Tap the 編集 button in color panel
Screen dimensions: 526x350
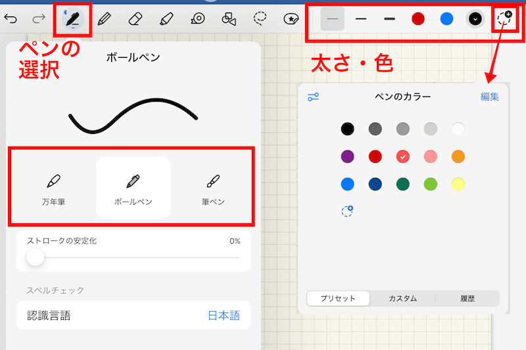489,97
